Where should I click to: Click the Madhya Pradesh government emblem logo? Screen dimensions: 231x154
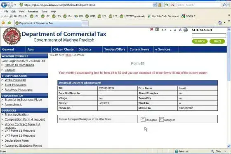(12, 36)
